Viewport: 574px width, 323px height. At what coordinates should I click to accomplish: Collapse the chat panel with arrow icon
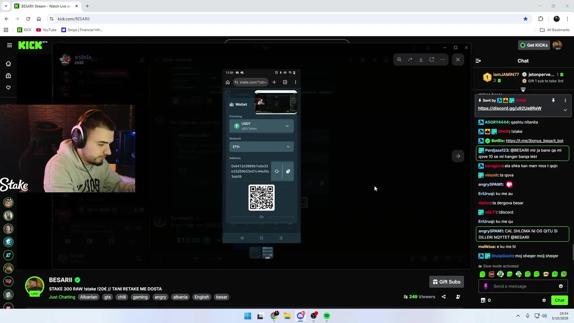point(478,61)
